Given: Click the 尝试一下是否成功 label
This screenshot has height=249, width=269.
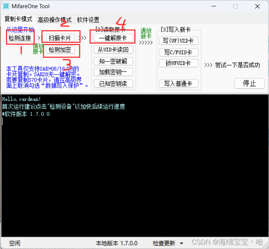Looking at the screenshot, I should (x=238, y=65).
